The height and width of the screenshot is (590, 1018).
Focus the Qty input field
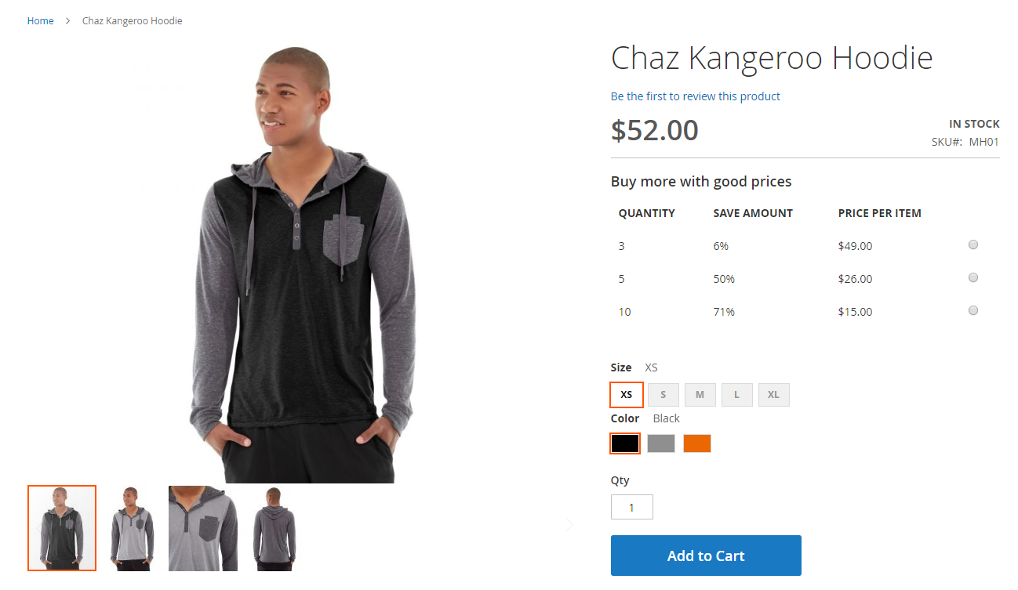click(x=632, y=507)
